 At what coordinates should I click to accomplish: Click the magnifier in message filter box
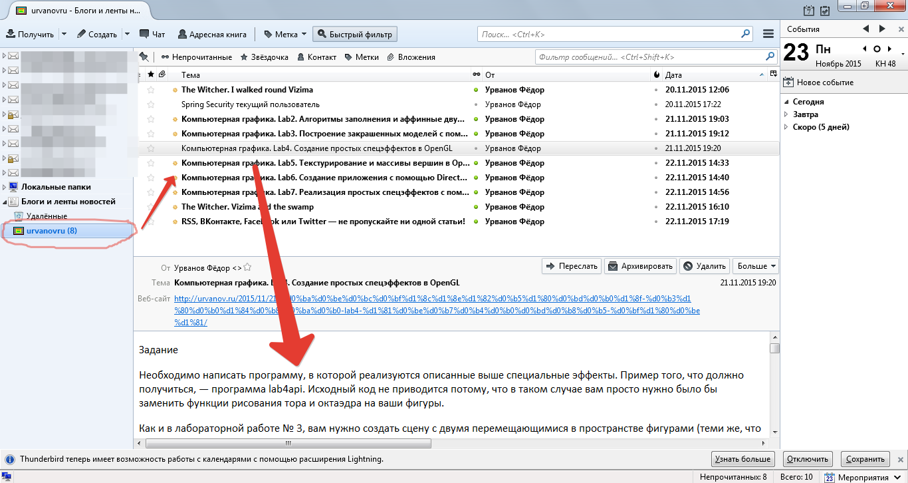click(770, 57)
